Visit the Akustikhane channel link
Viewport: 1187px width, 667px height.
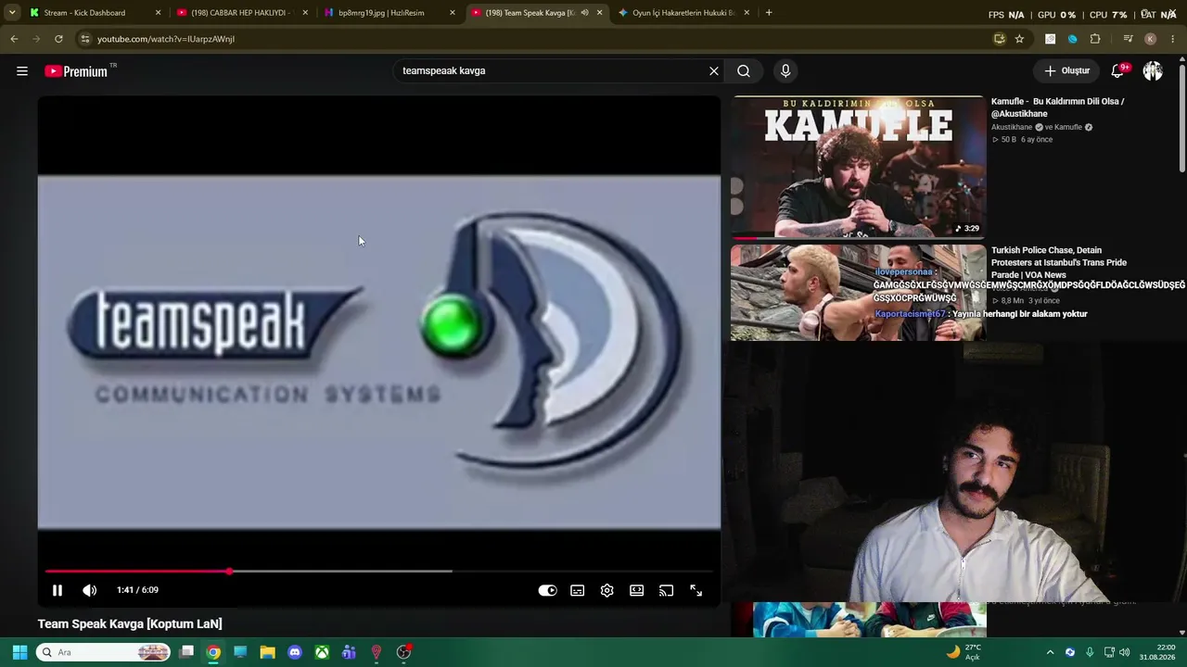click(x=1012, y=127)
